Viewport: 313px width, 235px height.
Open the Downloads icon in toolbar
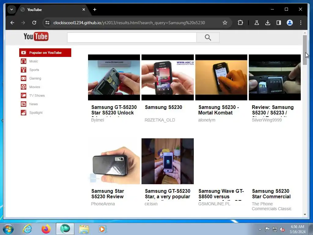point(268,23)
